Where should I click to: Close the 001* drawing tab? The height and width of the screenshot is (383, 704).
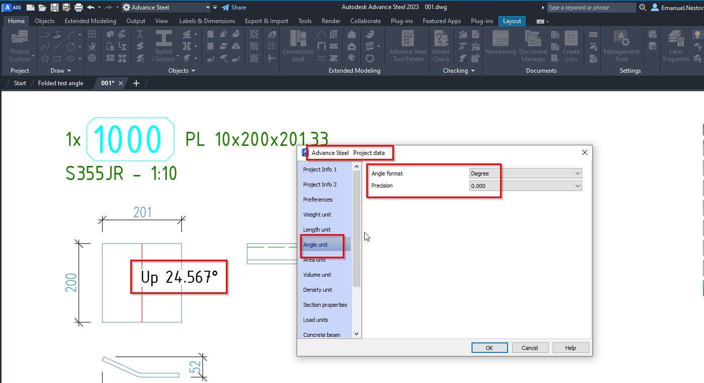pos(121,83)
